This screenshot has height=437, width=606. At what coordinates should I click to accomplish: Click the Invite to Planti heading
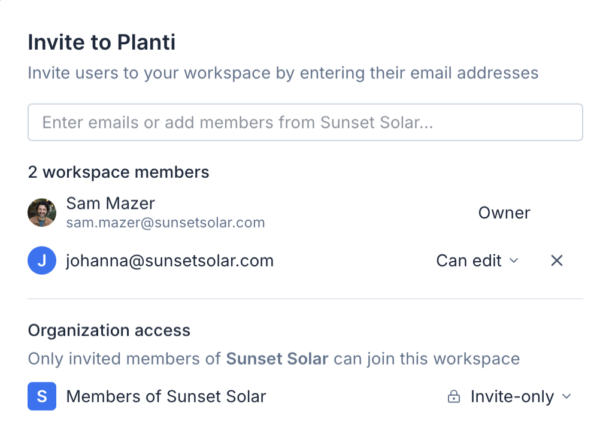[102, 43]
